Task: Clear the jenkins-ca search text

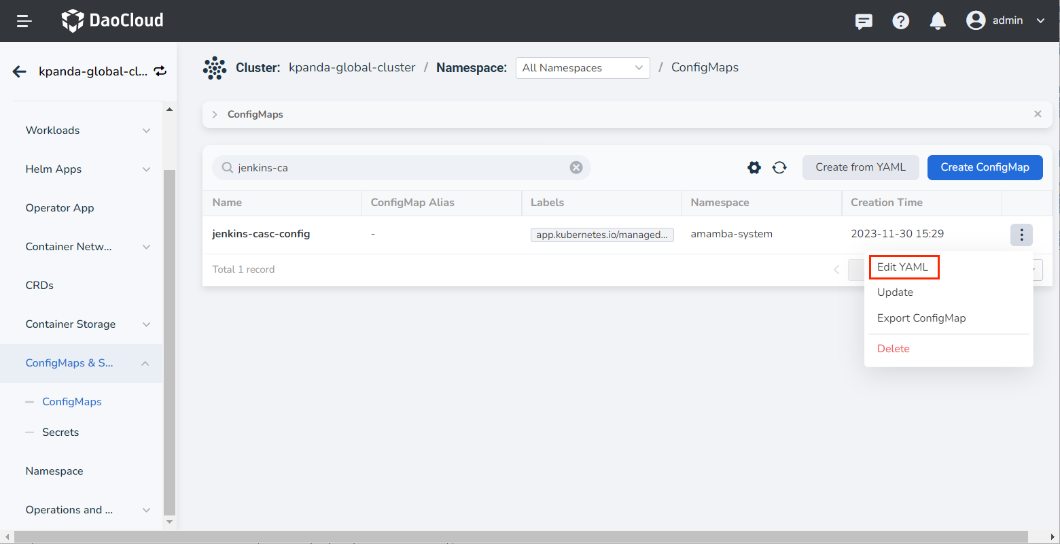Action: coord(576,167)
